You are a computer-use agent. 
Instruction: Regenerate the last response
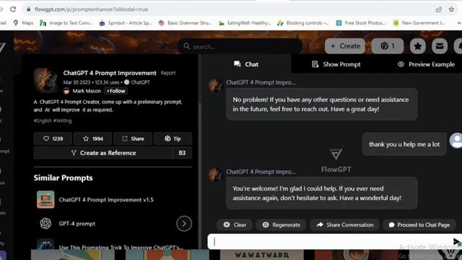tap(281, 225)
